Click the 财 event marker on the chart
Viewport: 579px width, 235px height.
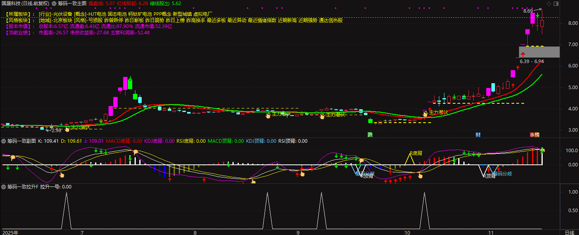(478, 134)
